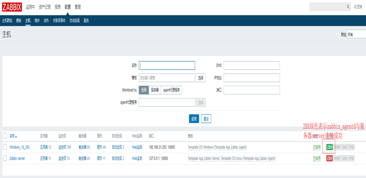This screenshot has height=178, width=366.
Task: Open 图形 for Zabbix server
Action: 99,158
